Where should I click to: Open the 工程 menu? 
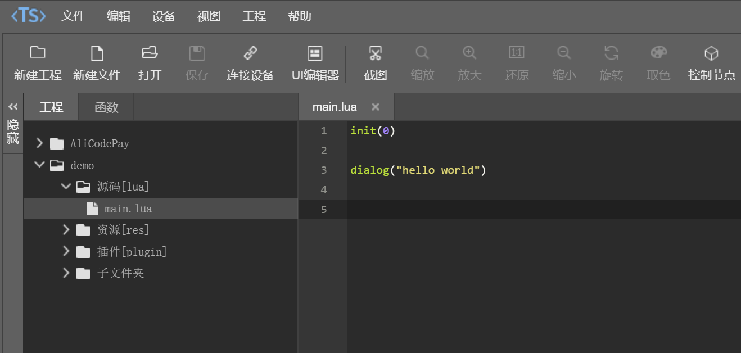254,16
